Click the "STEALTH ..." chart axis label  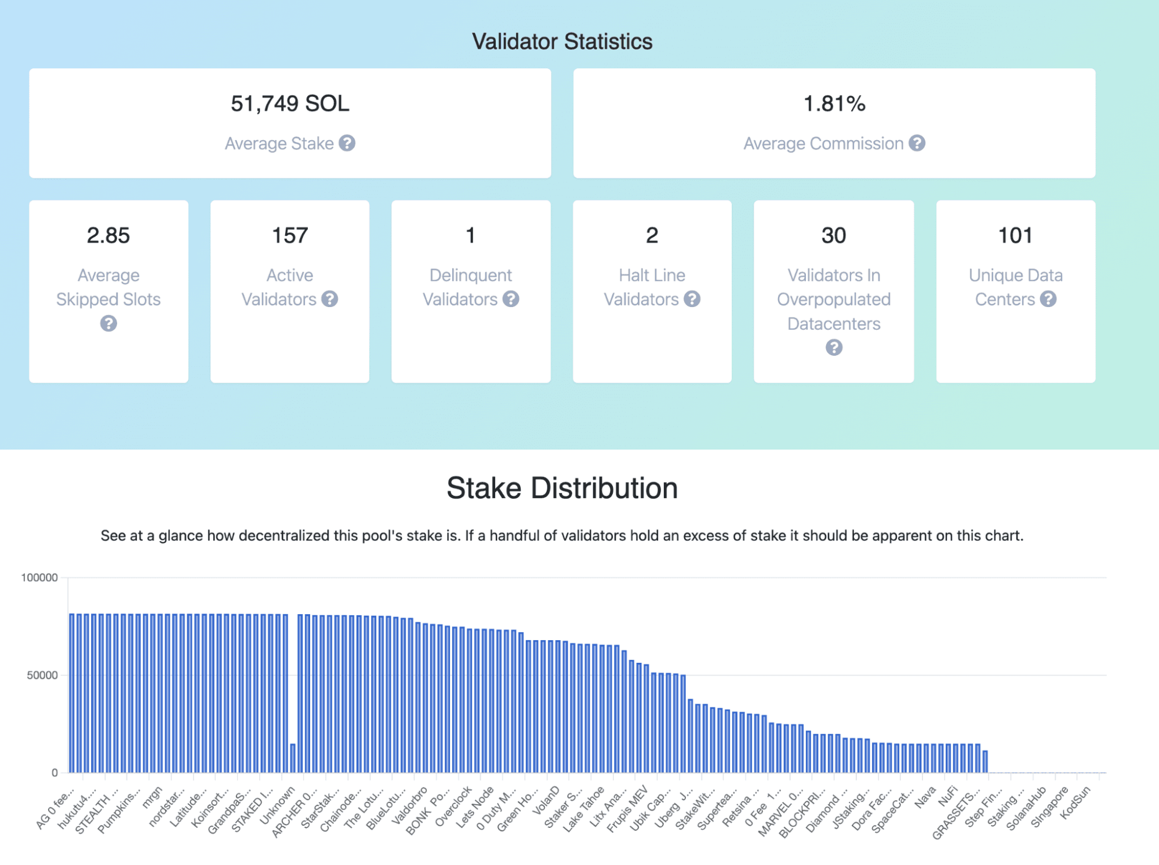[97, 811]
